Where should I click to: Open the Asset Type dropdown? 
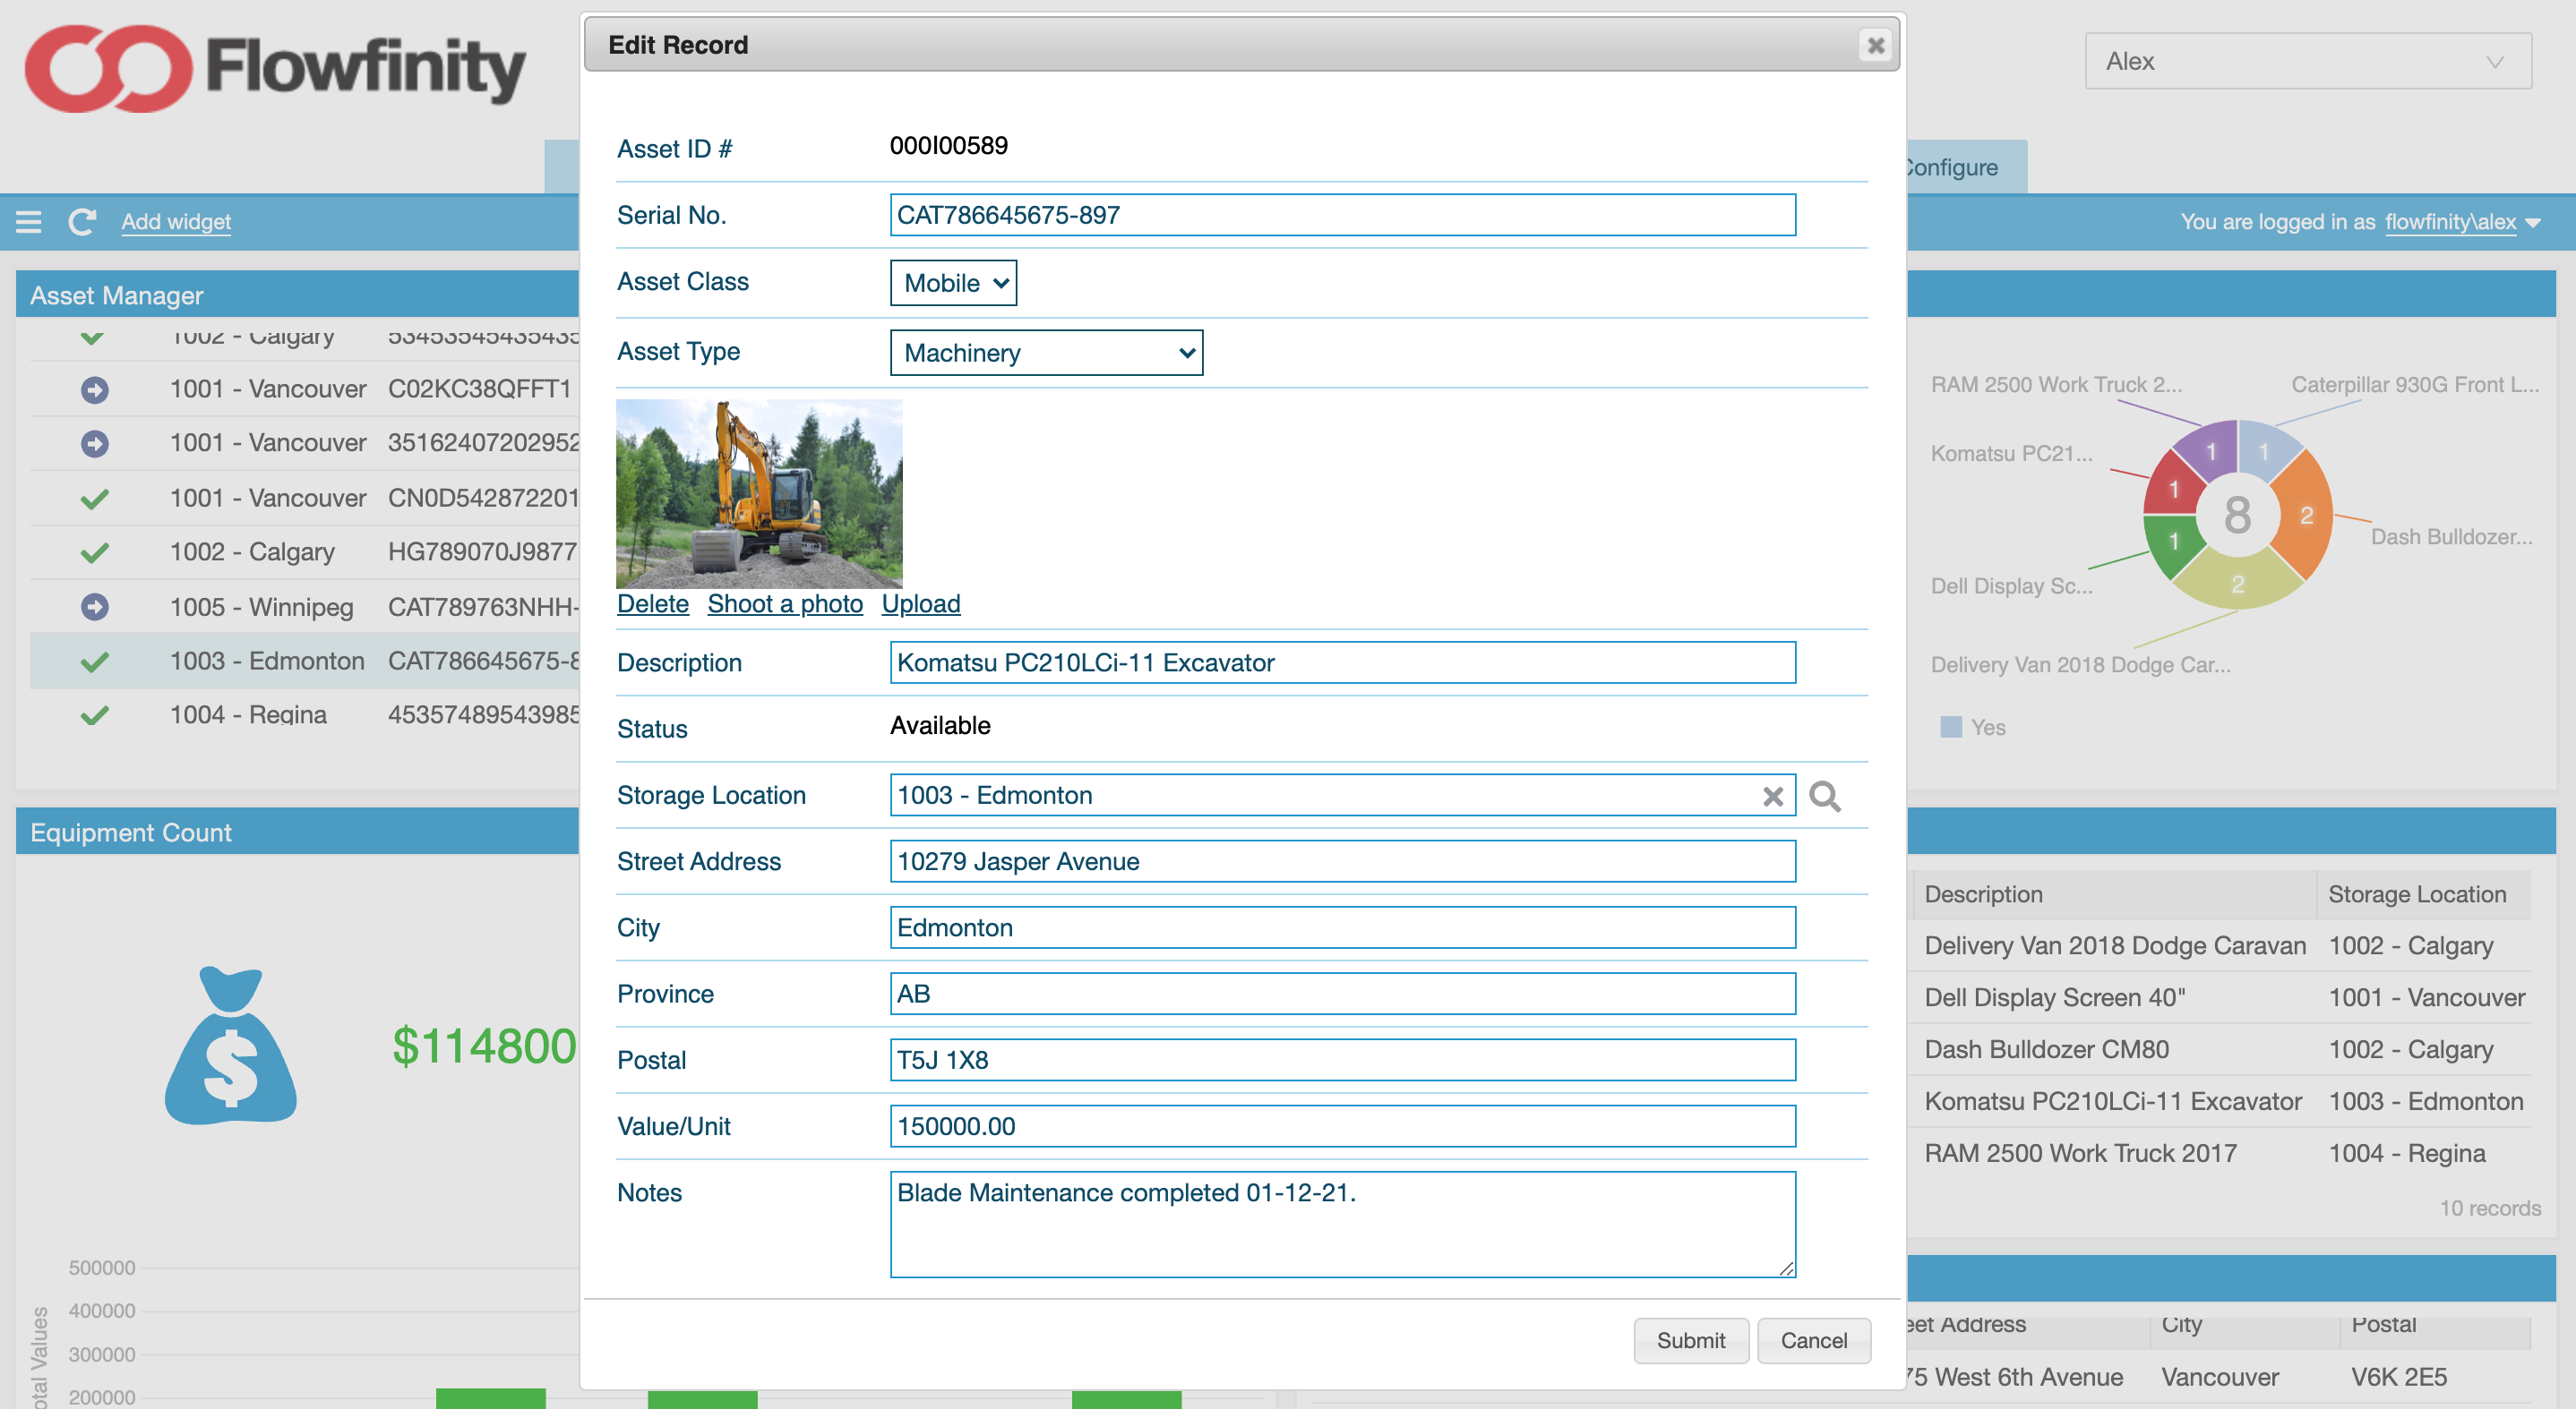pos(1045,353)
